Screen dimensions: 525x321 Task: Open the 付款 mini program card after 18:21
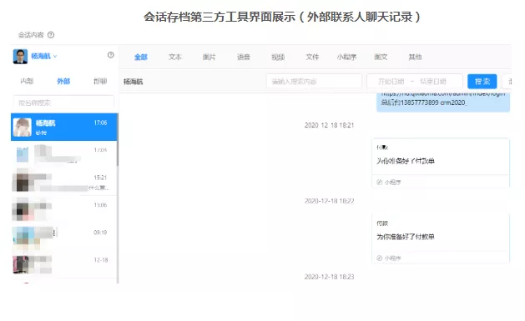(x=441, y=163)
